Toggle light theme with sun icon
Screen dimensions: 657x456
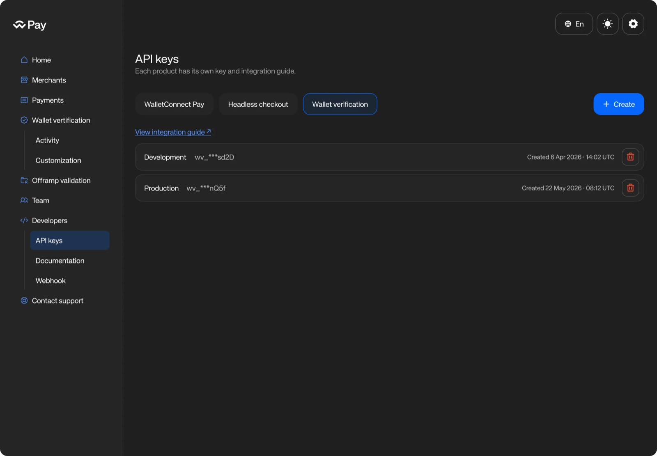pos(607,24)
